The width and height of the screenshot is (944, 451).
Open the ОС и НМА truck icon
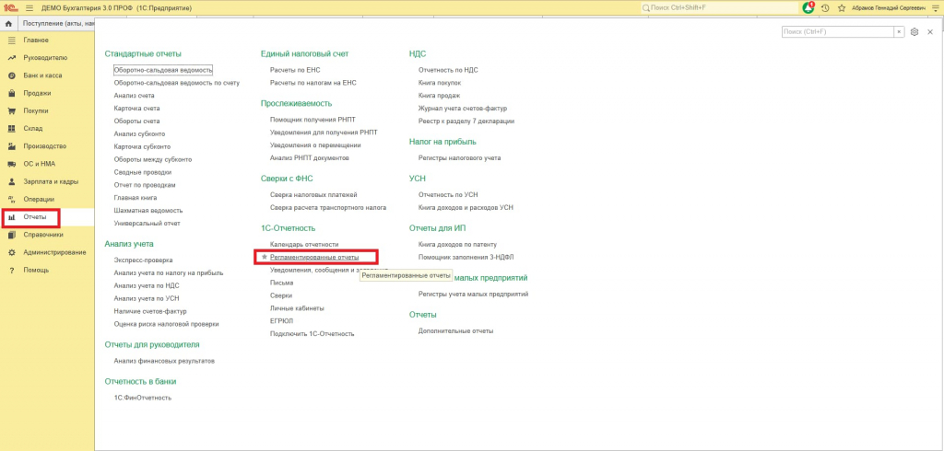11,164
